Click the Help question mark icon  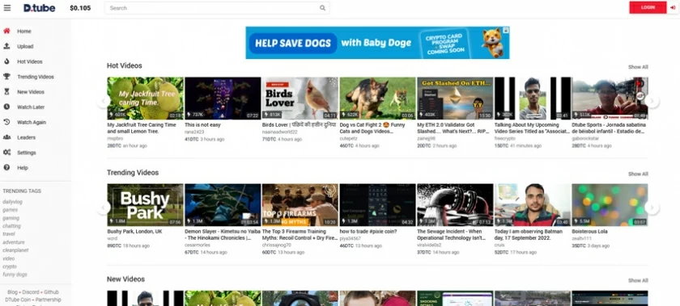[x=6, y=167]
